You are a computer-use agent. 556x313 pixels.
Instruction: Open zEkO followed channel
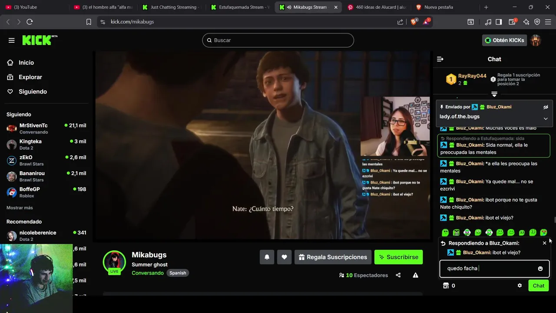[x=46, y=160]
